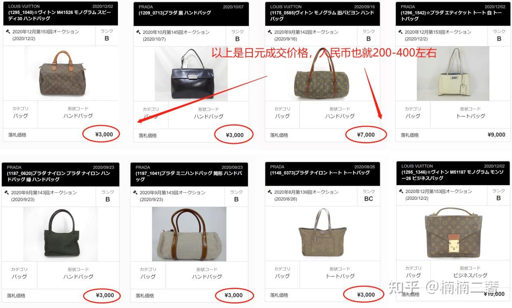Click the ¥7,000 price on Papillon listing
This screenshot has height=308, width=512.
click(366, 135)
